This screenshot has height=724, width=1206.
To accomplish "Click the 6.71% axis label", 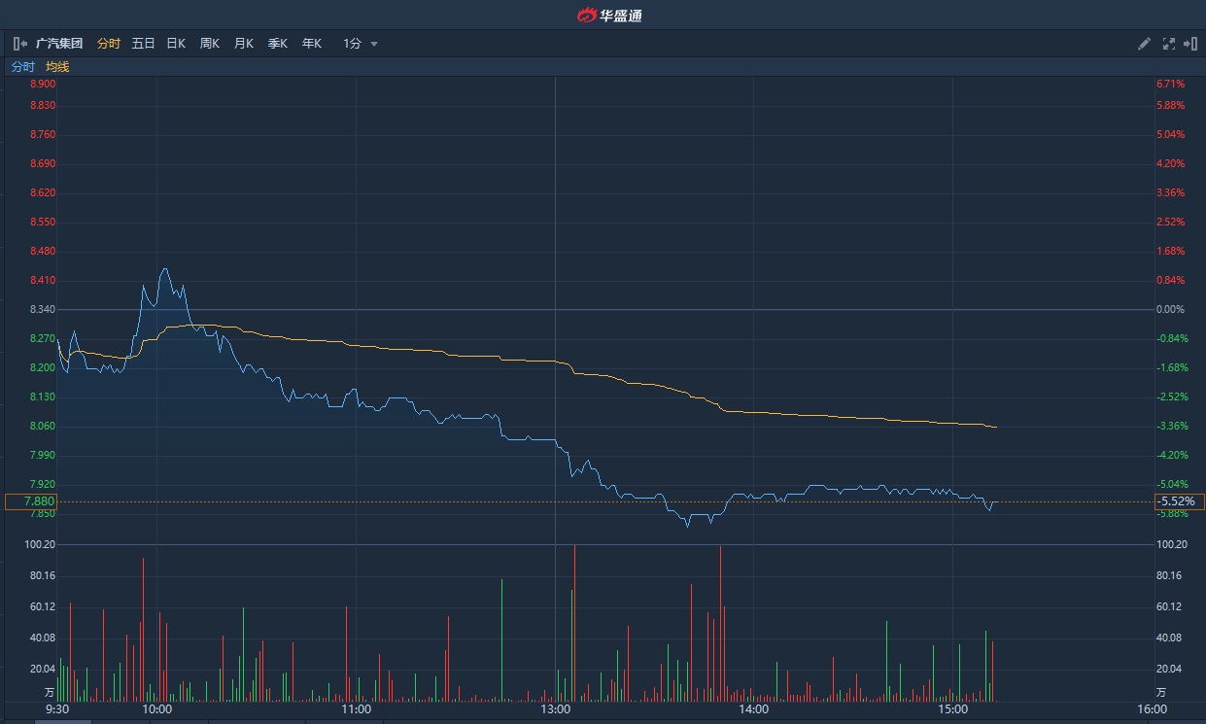I will click(1170, 85).
